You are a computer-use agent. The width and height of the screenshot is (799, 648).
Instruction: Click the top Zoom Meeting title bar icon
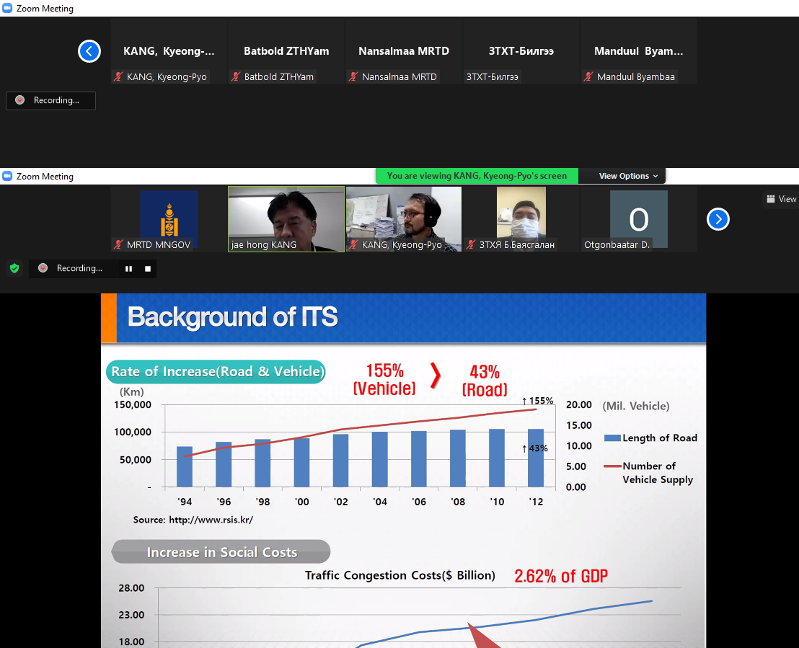pyautogui.click(x=7, y=9)
